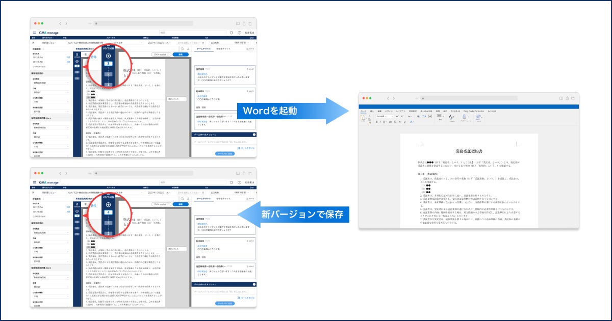Apply Underline in Word ribbon
This screenshot has width=612, height=321.
coord(385,122)
